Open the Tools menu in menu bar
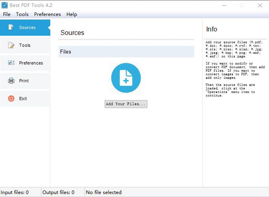 pyautogui.click(x=22, y=14)
